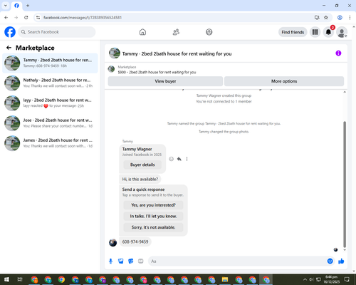This screenshot has height=285, width=356.
Task: View site information icon in address bar
Action: [38, 18]
